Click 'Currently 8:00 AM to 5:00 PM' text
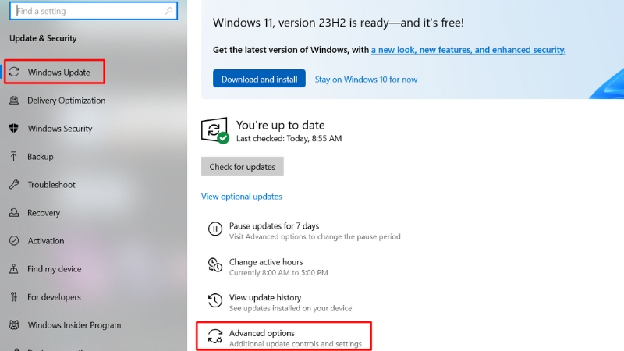 coord(278,272)
